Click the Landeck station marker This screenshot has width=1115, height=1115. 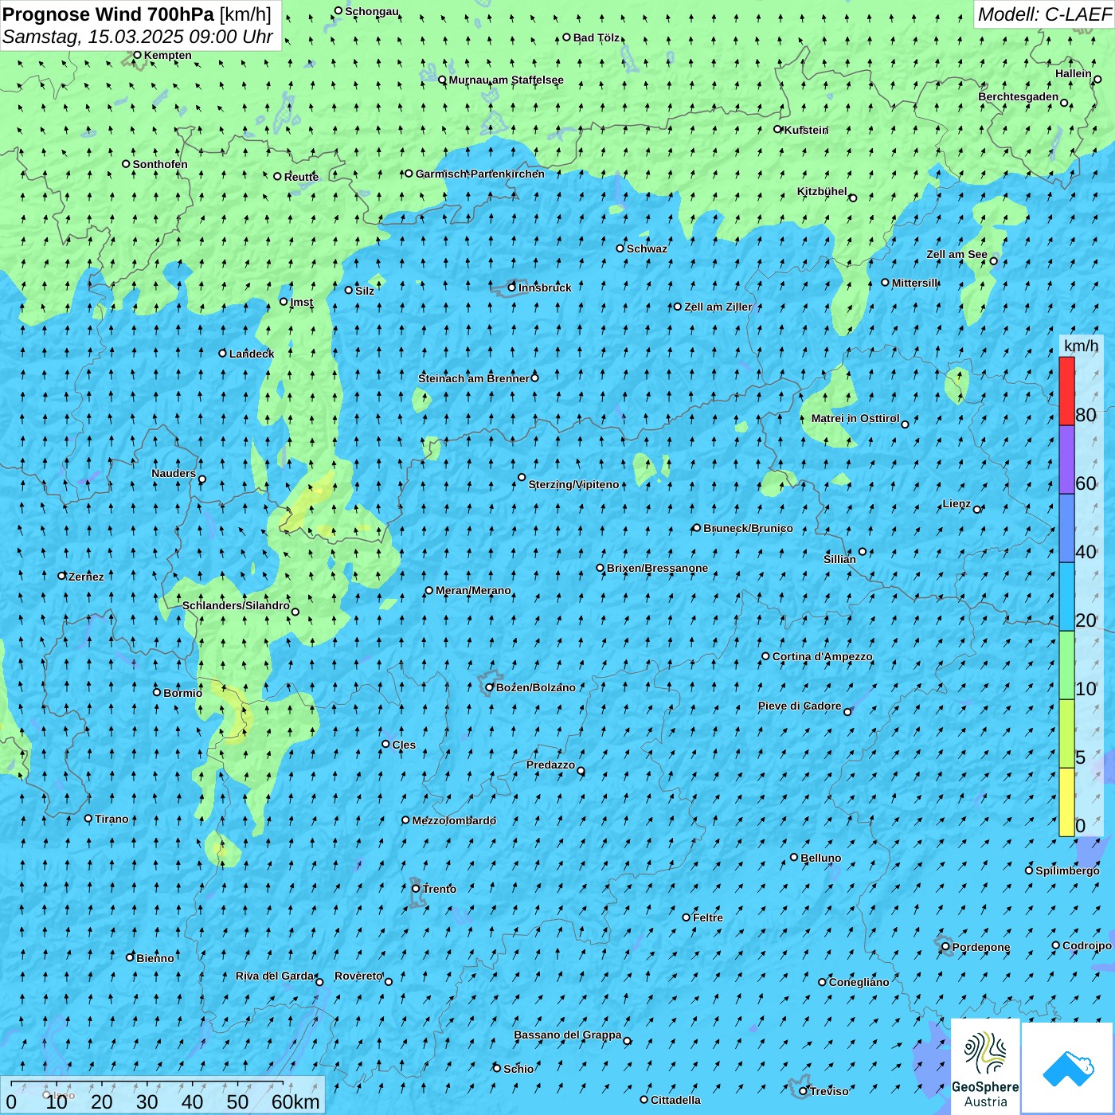(x=222, y=353)
